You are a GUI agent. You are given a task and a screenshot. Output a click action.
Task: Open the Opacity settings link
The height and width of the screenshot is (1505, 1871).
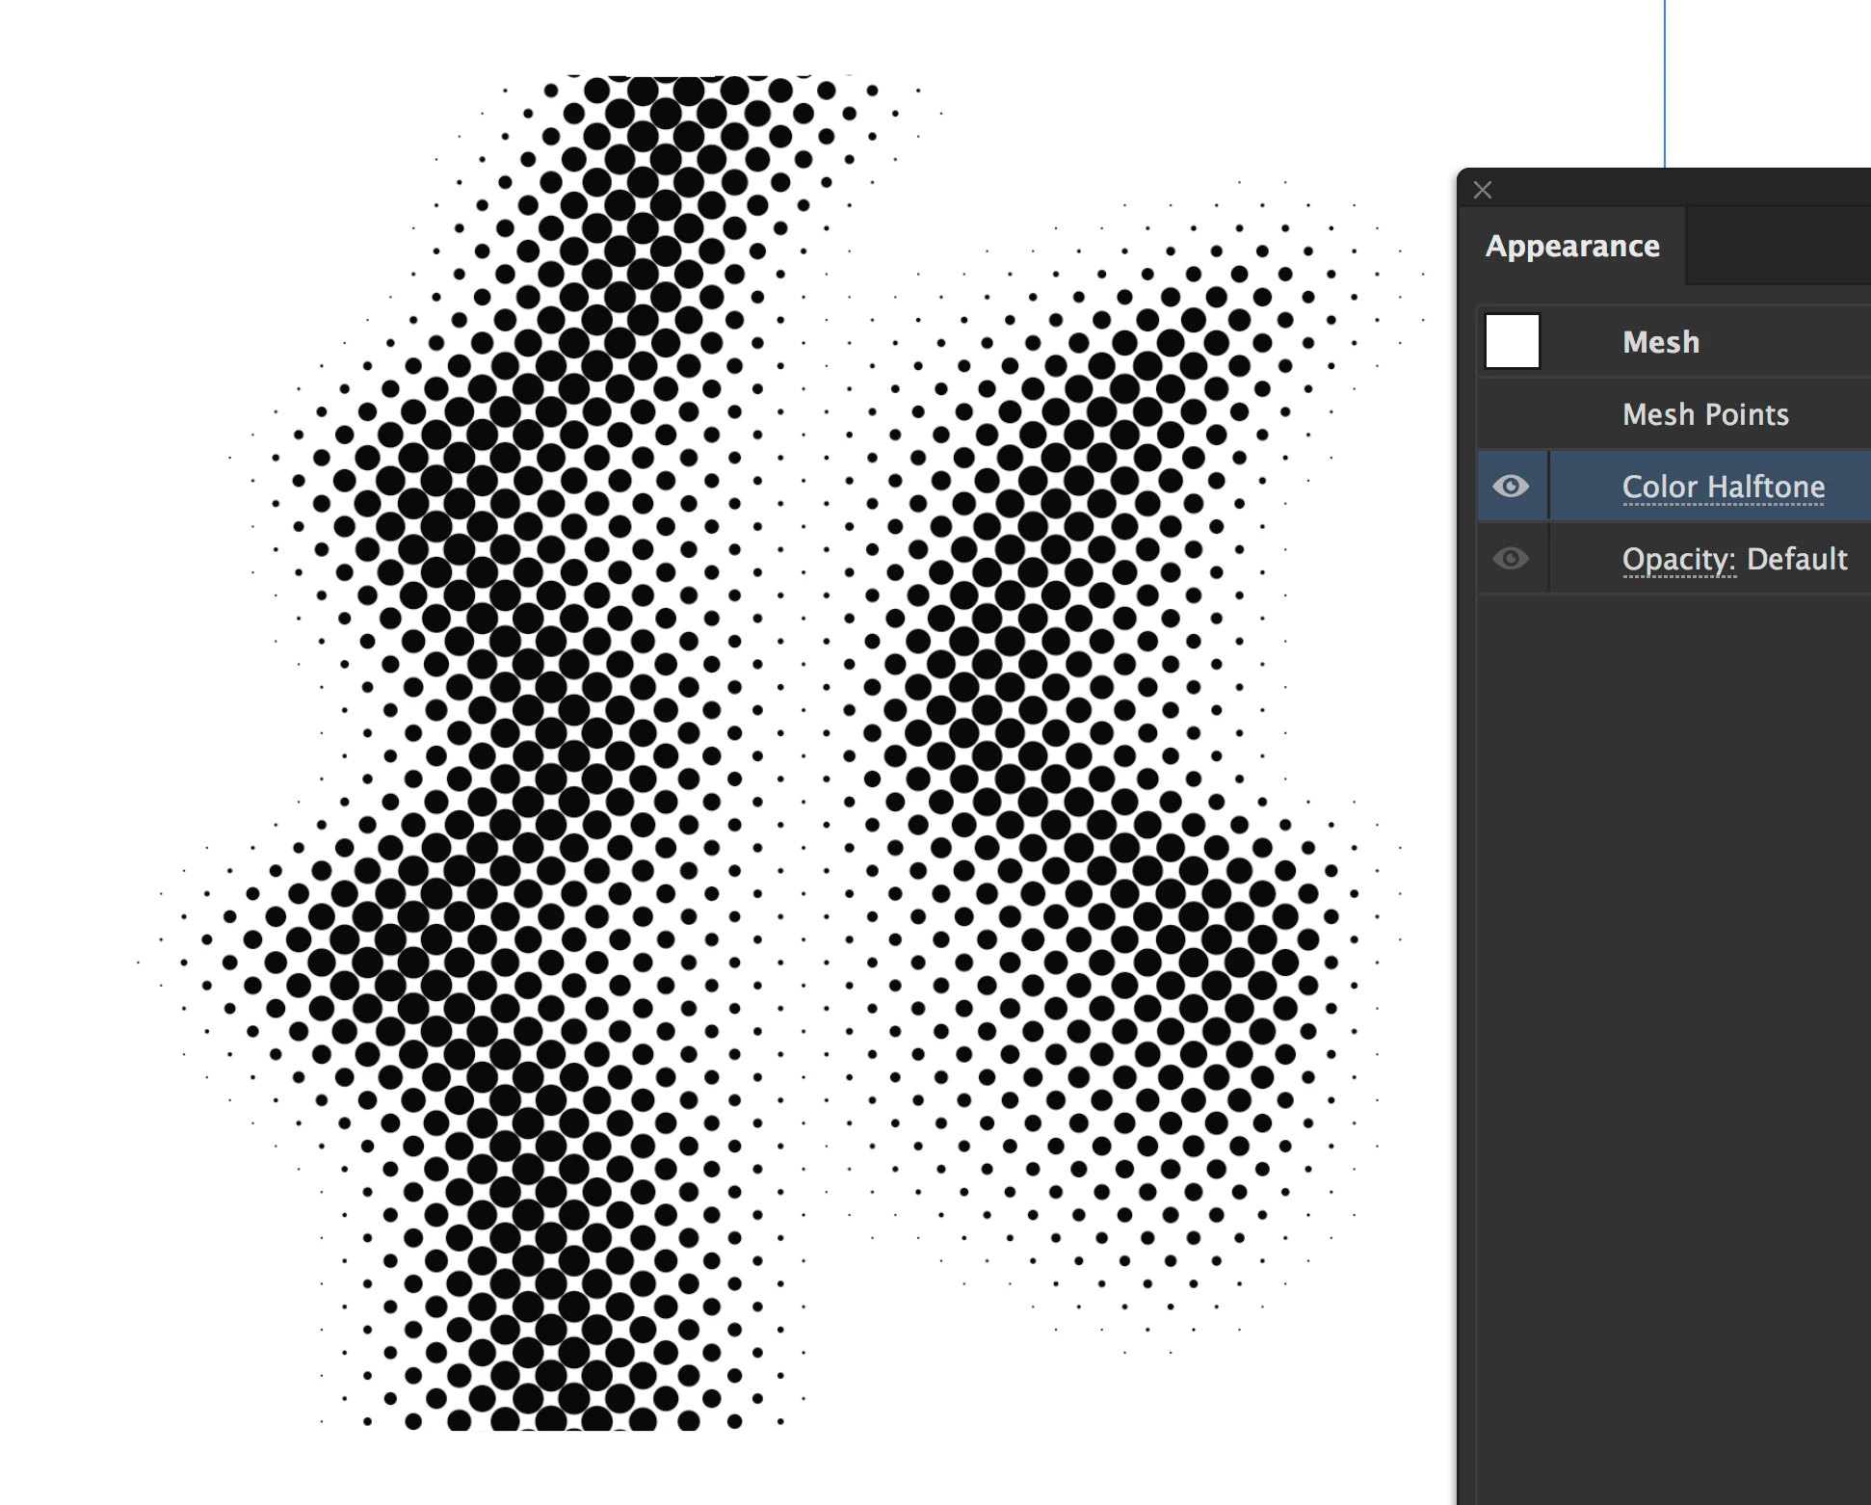point(1677,560)
